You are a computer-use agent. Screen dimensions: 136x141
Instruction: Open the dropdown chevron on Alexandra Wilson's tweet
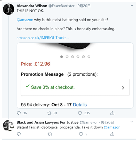132,6
